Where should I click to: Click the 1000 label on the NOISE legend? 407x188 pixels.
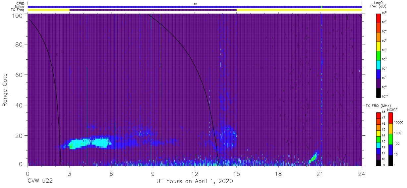[398, 133]
